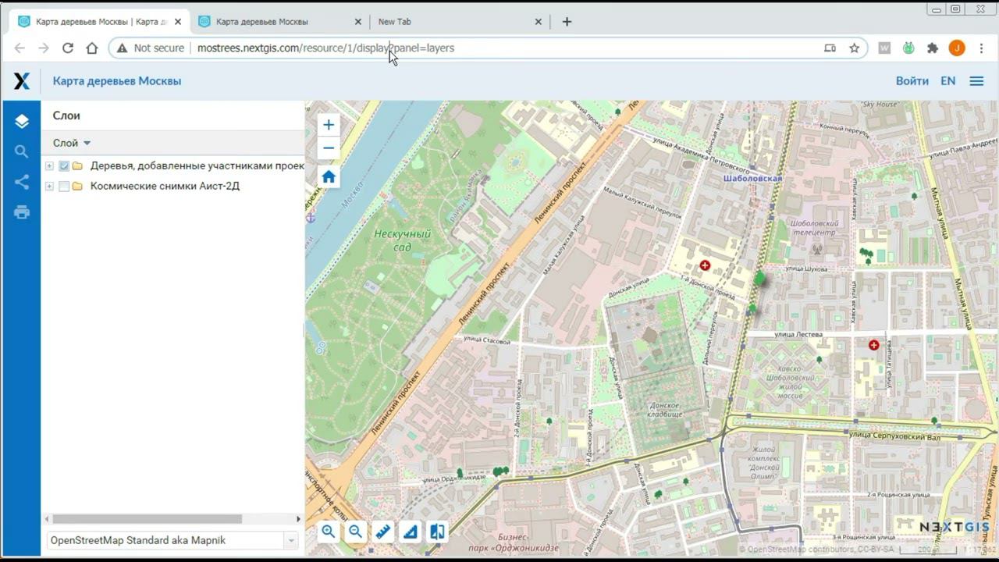Select the ruler distance measure tool
Viewport: 999px width, 562px height.
(383, 532)
